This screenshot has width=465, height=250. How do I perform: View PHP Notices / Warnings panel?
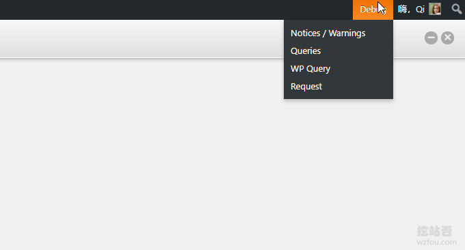coord(328,33)
